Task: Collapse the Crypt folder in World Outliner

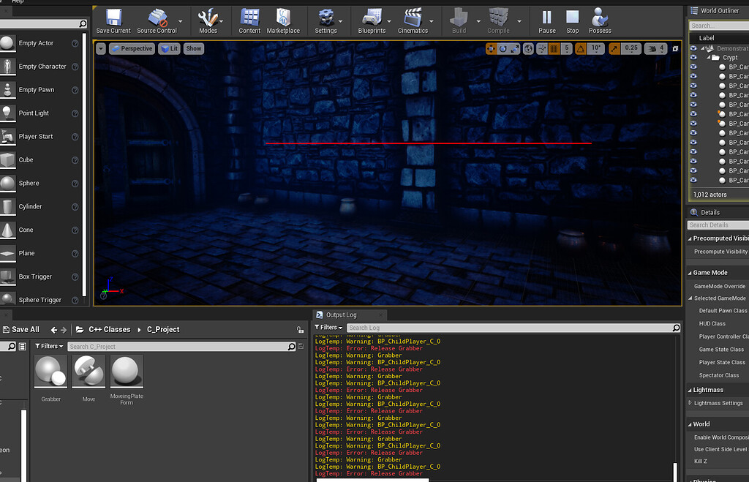Action: (708, 57)
